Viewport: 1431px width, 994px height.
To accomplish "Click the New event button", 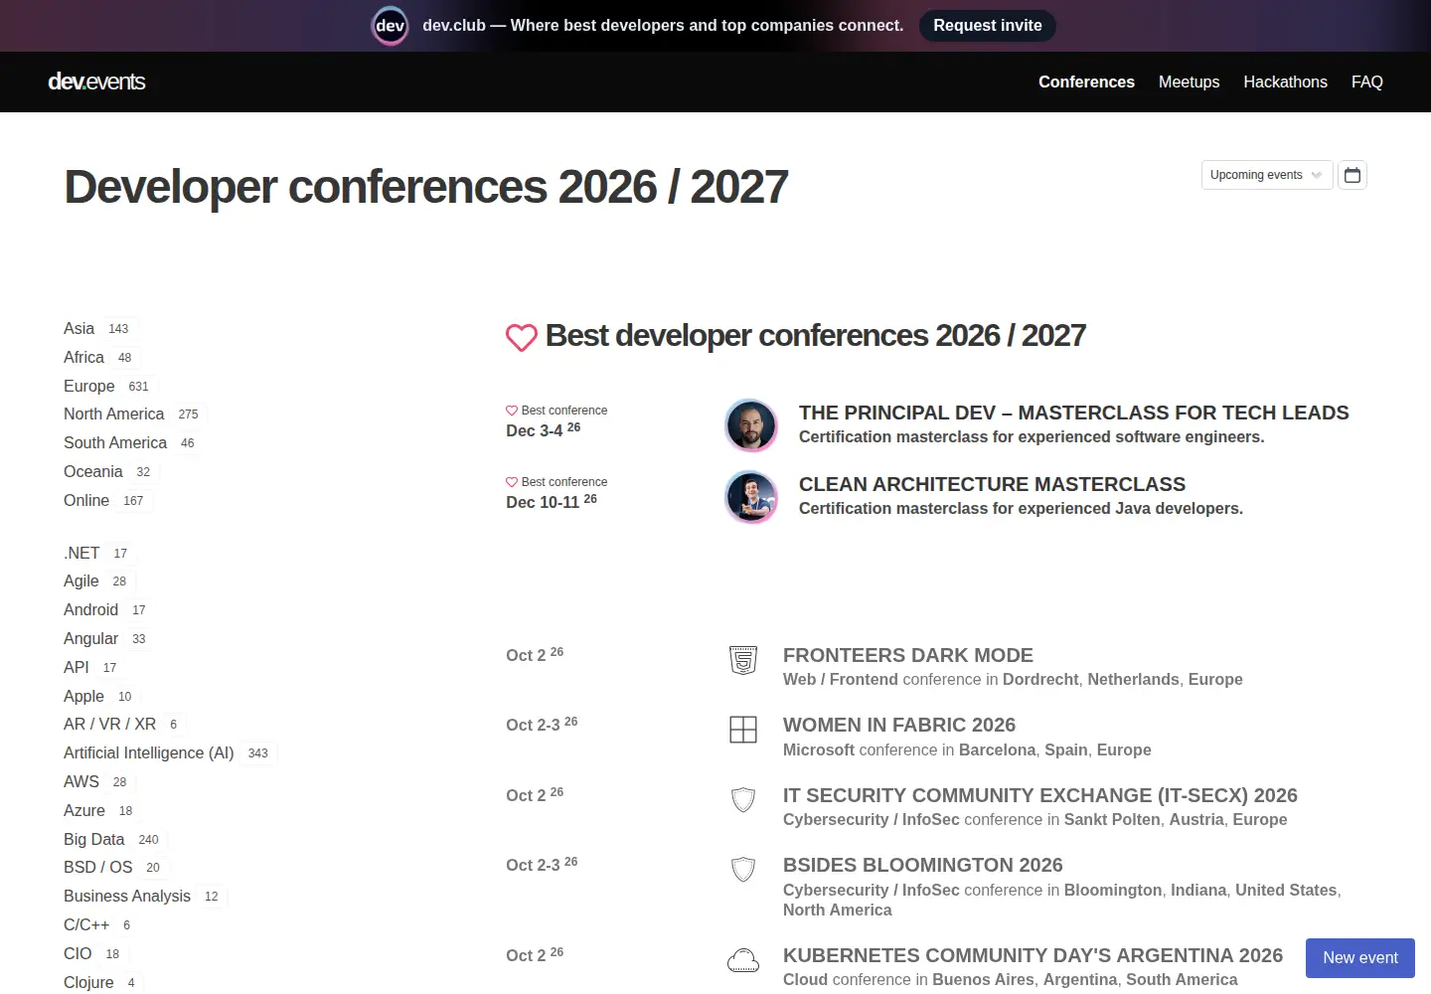I will pos(1360,958).
